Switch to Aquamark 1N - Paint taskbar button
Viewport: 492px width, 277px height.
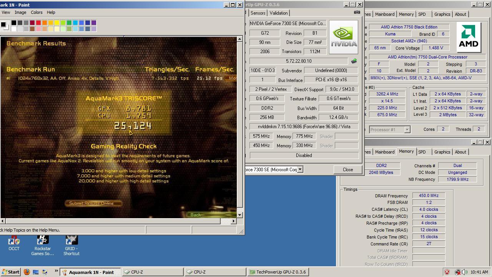(91, 272)
